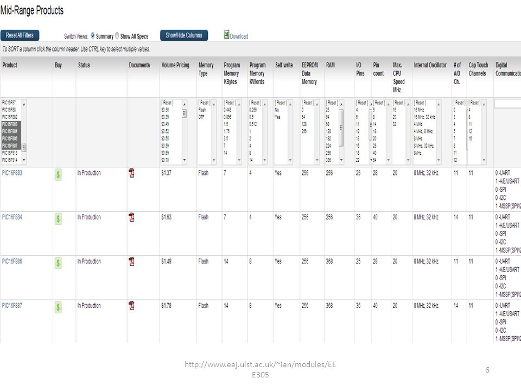Image resolution: width=521 pixels, height=391 pixels.
Task: Click the buy dollar icon for PIC16F887
Action: (x=58, y=307)
